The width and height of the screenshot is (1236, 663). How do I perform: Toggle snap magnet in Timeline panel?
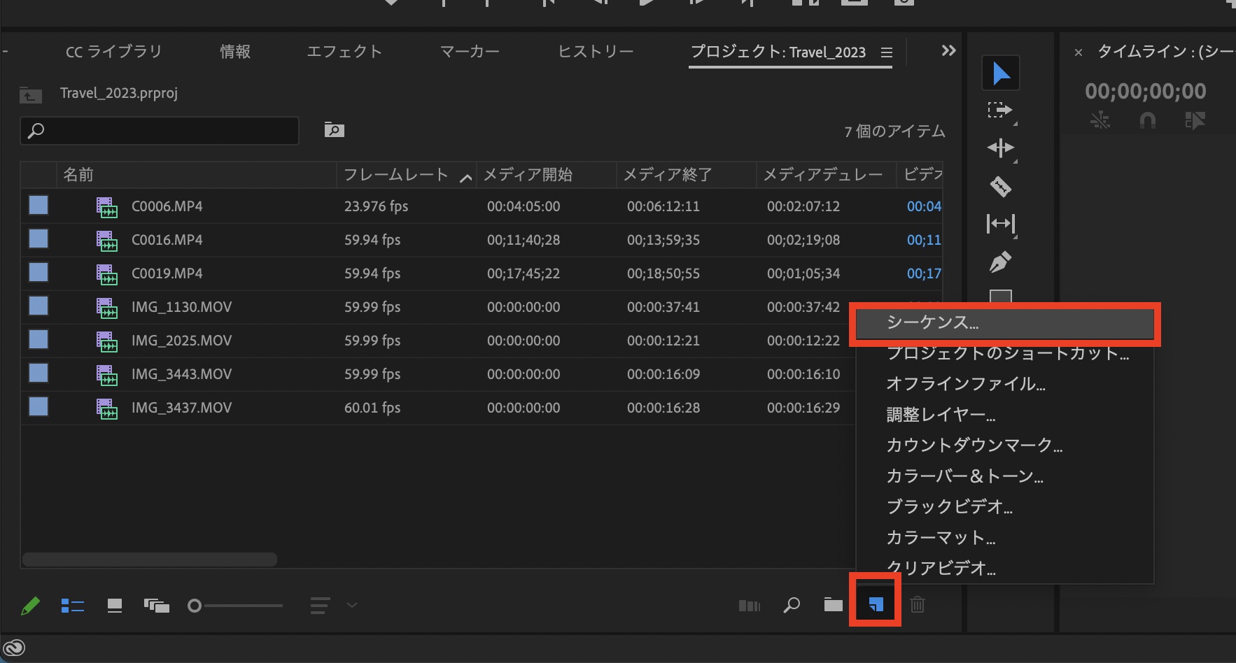point(1147,121)
